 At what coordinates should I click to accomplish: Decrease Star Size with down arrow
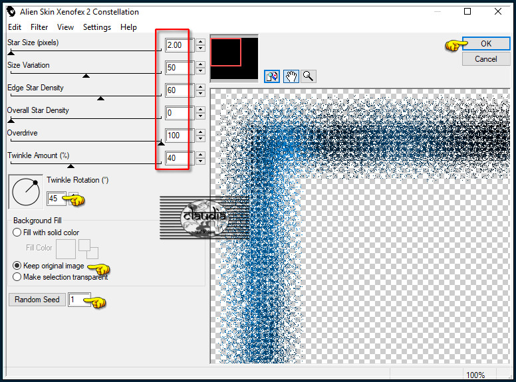(x=200, y=48)
